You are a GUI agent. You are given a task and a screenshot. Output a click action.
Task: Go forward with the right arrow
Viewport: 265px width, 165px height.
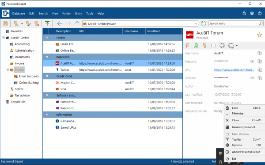coord(68,23)
